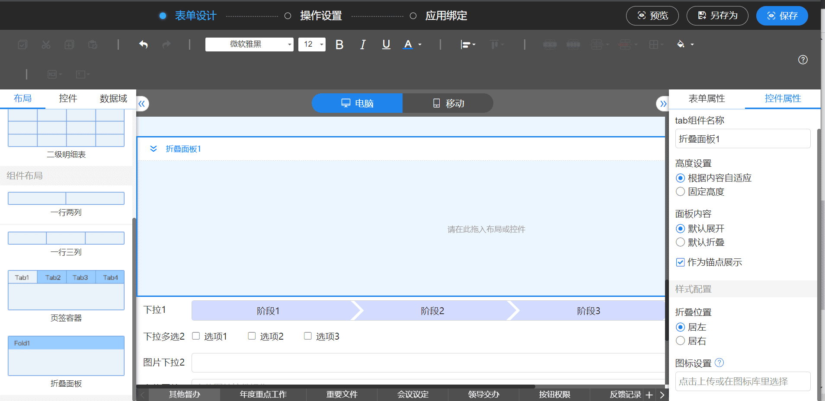
Task: Set fold position to 居右
Action: pyautogui.click(x=680, y=341)
